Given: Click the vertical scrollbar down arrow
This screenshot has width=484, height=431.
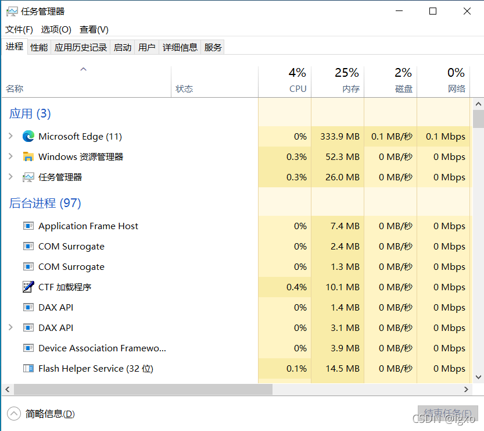Looking at the screenshot, I should click(x=478, y=377).
